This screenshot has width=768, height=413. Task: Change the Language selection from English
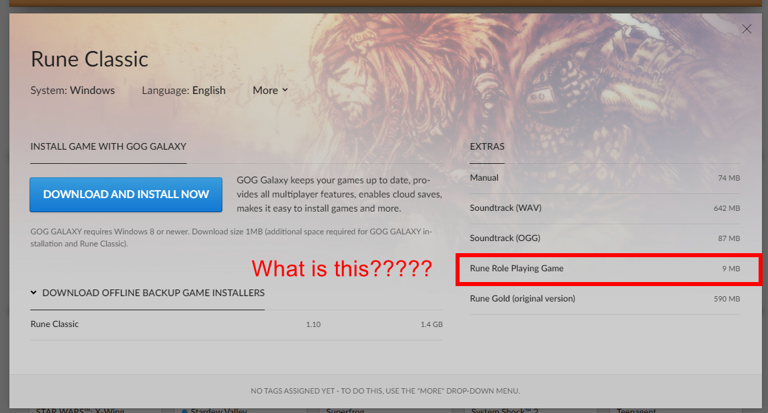pyautogui.click(x=208, y=90)
